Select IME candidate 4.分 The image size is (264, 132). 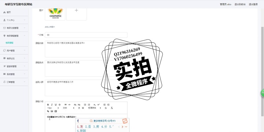point(104,127)
